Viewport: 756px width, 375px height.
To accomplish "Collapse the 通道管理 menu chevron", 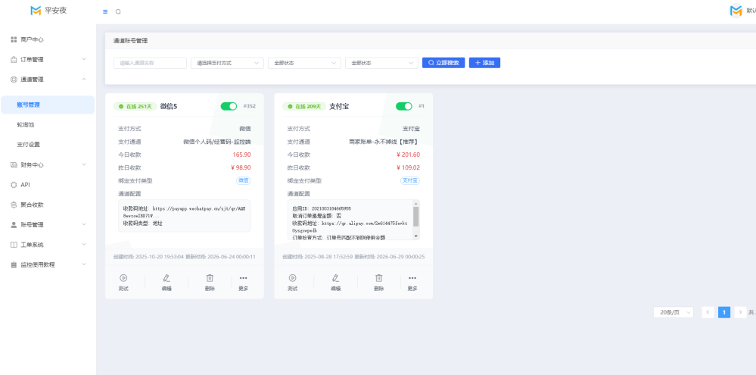I will pyautogui.click(x=84, y=79).
